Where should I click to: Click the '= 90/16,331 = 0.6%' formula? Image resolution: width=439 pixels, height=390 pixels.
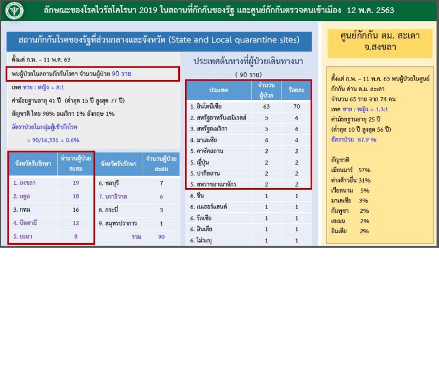(x=53, y=140)
